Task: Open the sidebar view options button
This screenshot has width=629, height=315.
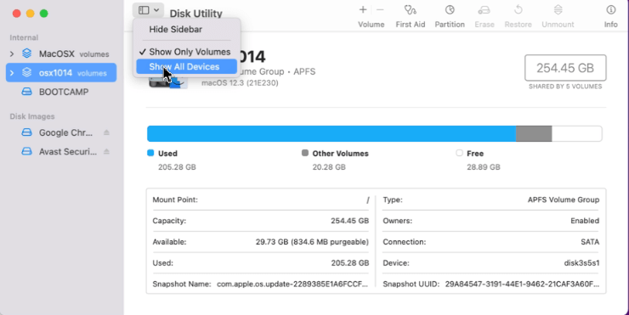Action: [148, 10]
